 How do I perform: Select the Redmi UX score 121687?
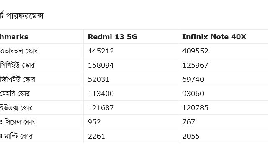pyautogui.click(x=100, y=108)
